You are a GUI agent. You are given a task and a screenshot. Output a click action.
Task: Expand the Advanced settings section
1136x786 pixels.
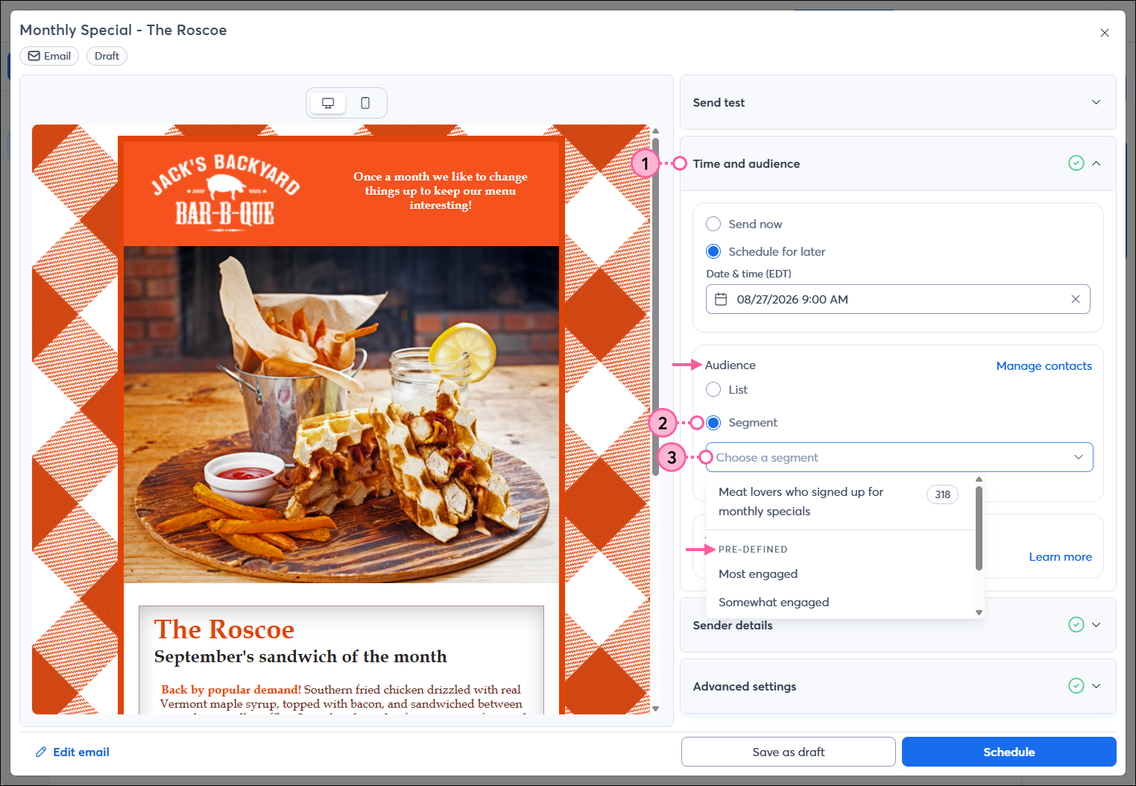coord(1096,686)
